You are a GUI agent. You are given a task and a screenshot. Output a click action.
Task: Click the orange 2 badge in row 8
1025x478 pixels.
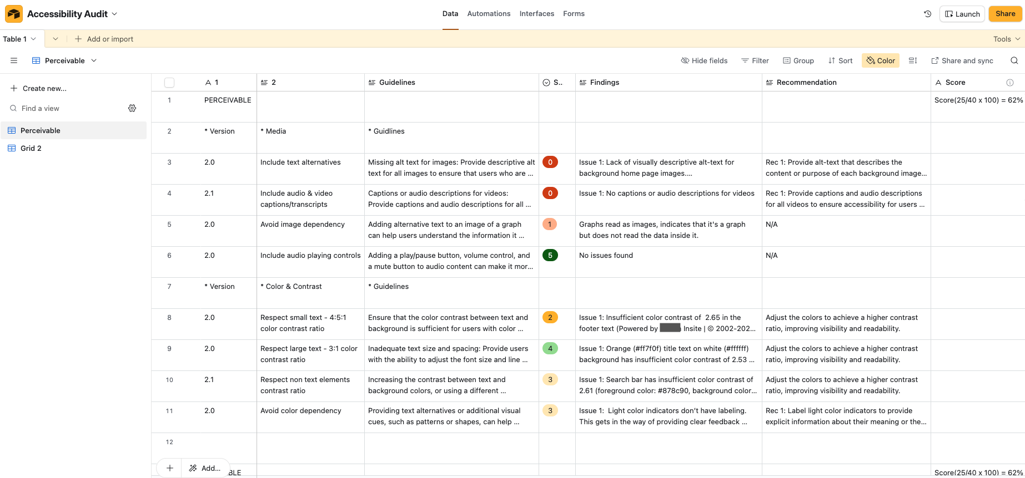point(550,318)
